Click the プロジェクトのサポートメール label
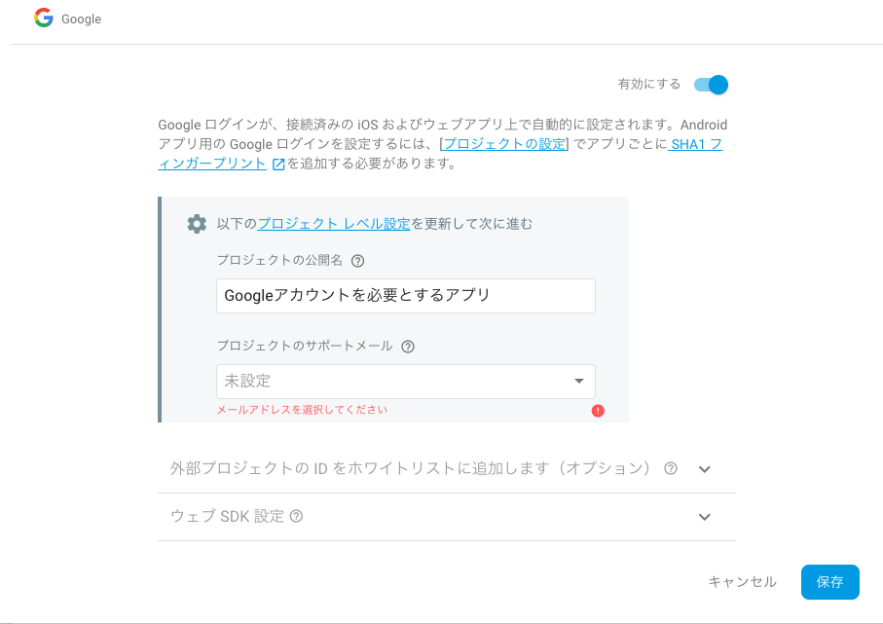 pos(305,346)
